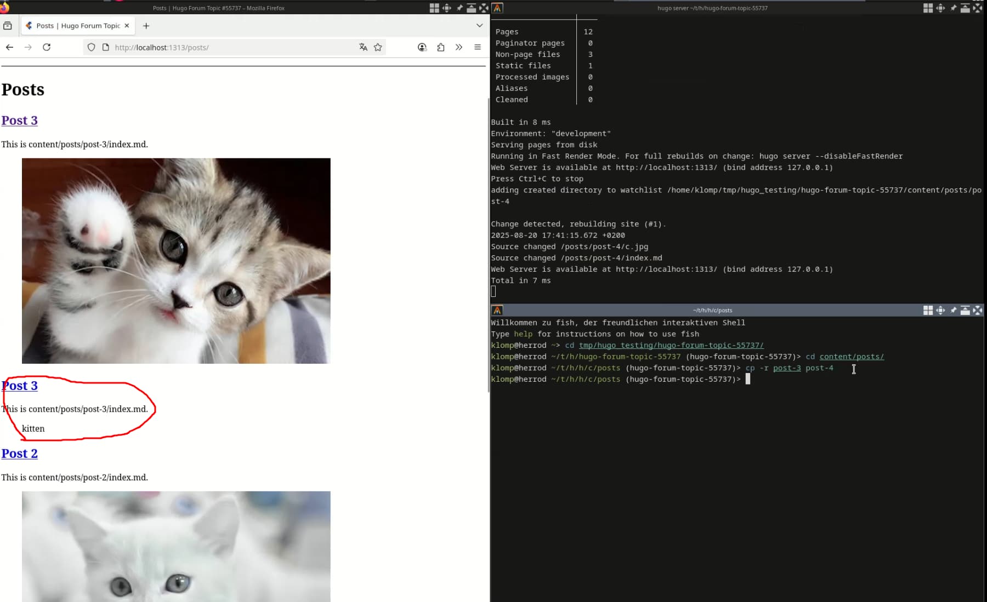Close the Posts | Hugo Forum Topic tab
987x602 pixels.
[x=127, y=26]
